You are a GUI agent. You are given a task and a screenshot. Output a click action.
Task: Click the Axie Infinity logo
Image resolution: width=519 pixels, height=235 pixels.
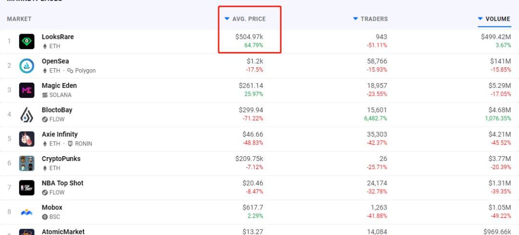tap(26, 139)
